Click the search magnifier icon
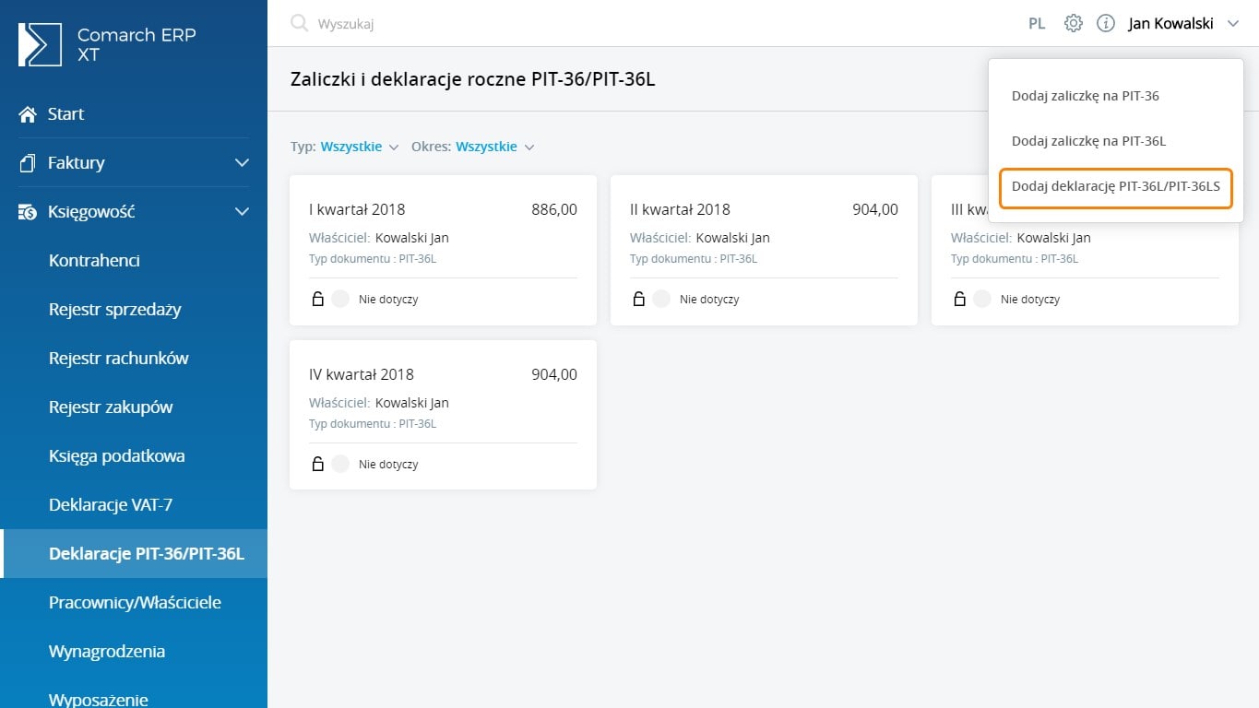 point(299,24)
